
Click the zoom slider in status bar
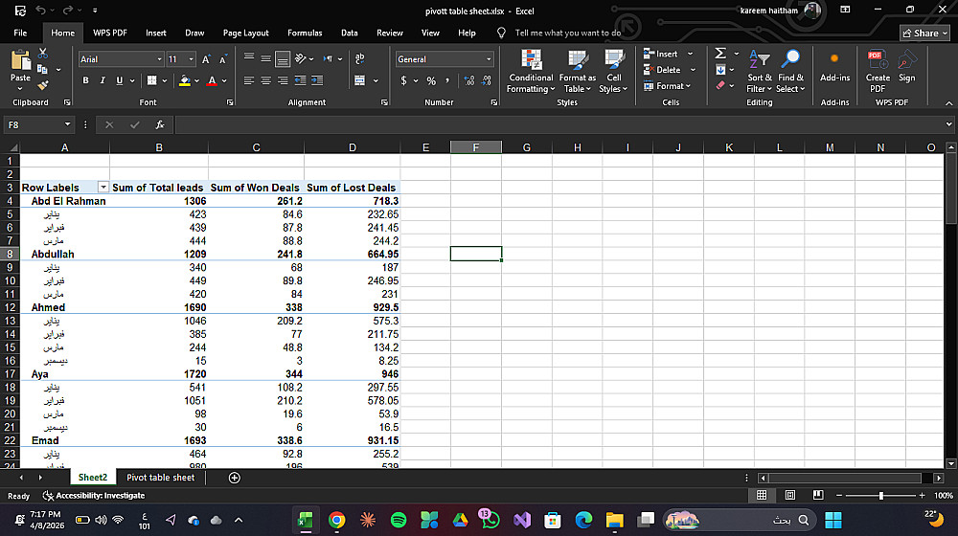click(x=880, y=496)
